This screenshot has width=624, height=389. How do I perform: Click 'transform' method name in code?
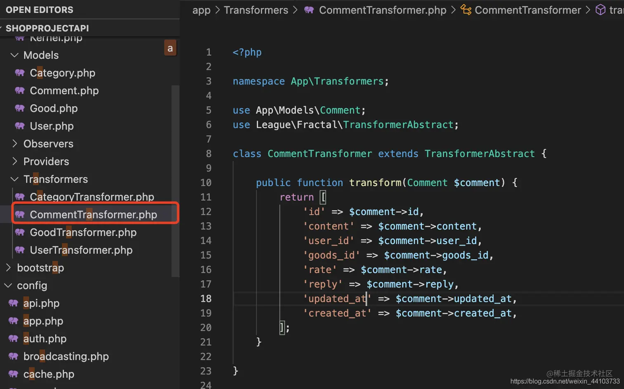point(375,183)
